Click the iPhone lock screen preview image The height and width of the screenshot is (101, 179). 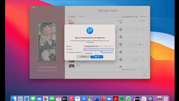pyautogui.click(x=47, y=42)
